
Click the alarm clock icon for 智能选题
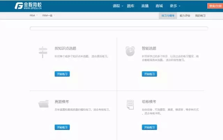tap(130, 51)
